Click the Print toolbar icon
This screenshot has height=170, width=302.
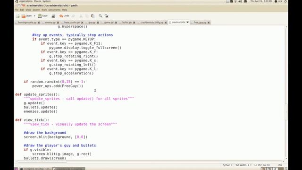[53, 16]
